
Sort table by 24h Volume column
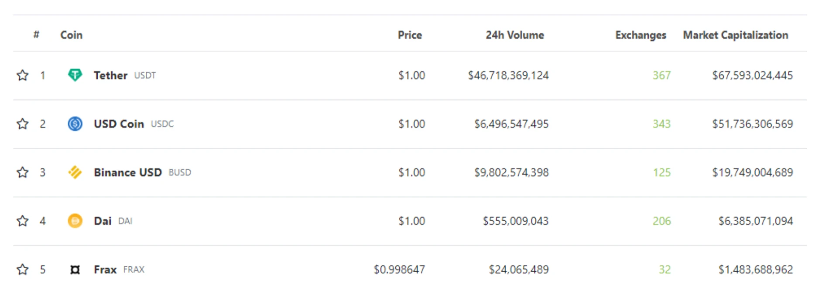coord(515,35)
